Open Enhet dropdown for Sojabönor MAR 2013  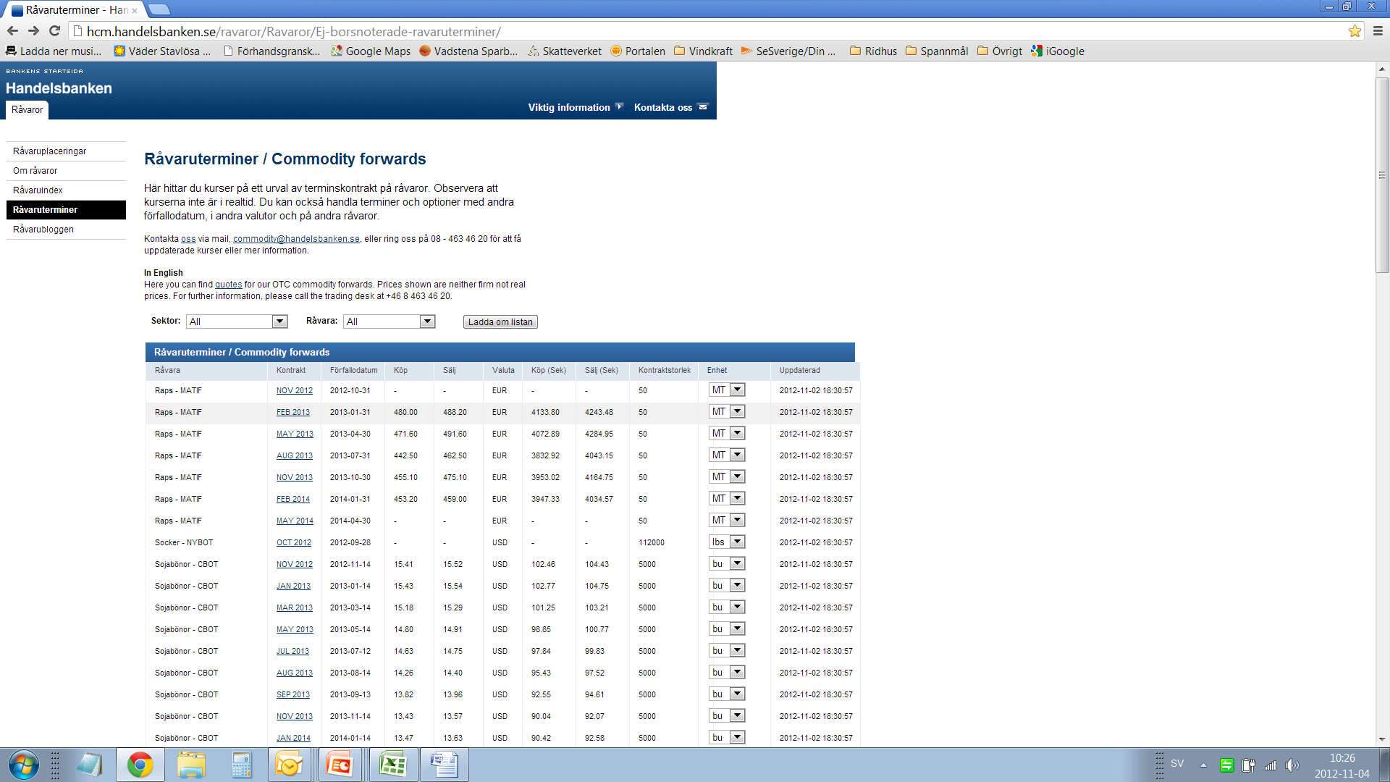[x=727, y=607]
